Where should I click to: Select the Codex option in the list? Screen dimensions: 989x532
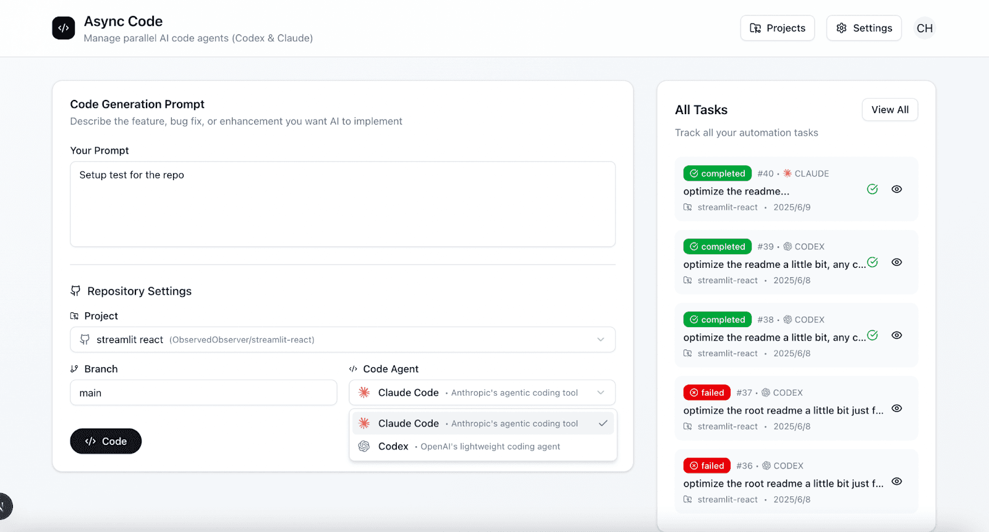pyautogui.click(x=482, y=446)
